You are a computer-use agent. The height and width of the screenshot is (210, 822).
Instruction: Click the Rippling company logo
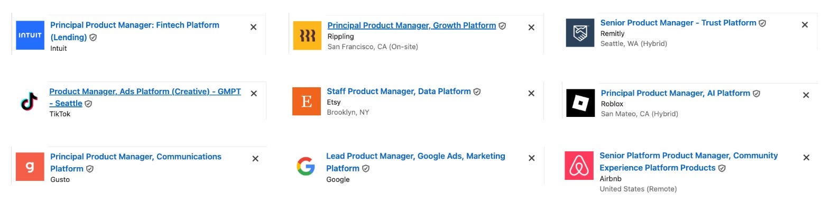[x=307, y=35]
